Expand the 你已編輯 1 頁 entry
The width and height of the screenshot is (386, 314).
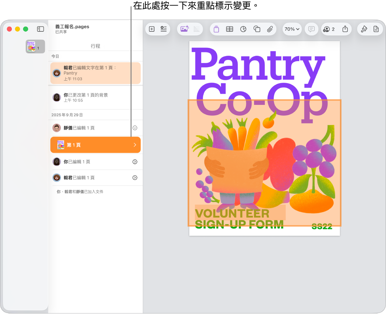pos(135,162)
